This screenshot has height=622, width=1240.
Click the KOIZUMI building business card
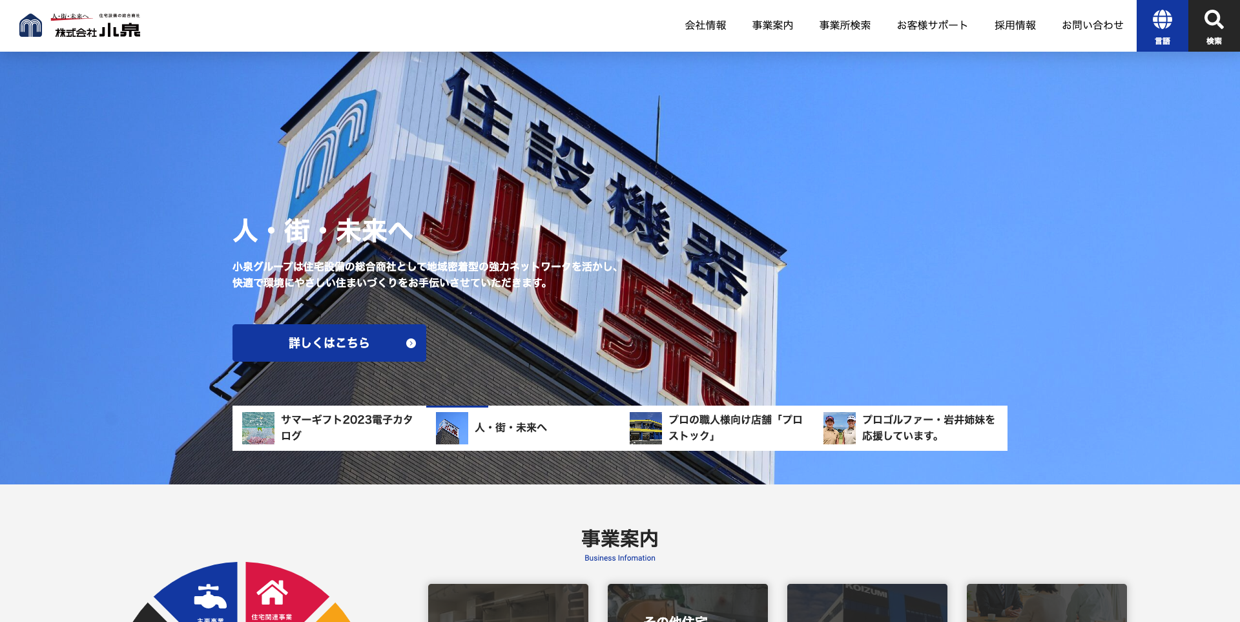[867, 603]
